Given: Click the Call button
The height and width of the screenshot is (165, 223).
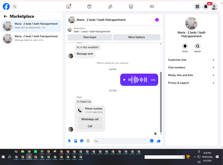Looking at the screenshot, I should click(90, 126).
